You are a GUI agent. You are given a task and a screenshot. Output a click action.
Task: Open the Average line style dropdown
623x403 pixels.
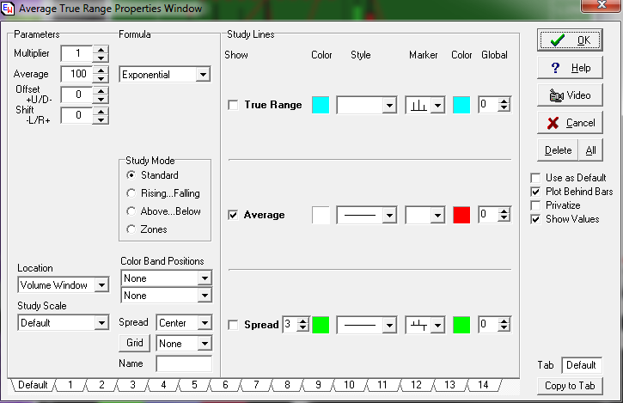click(389, 216)
